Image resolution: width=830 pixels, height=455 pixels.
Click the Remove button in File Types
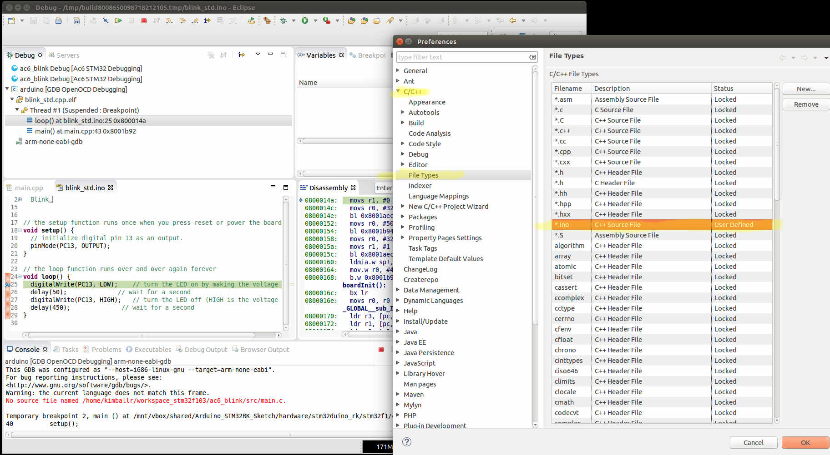tap(806, 104)
